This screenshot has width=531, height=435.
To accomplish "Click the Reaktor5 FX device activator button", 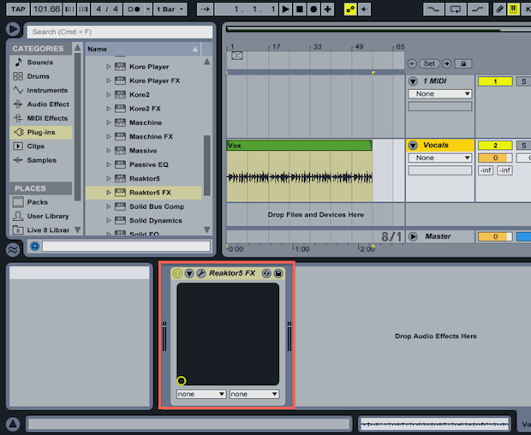I will tap(178, 273).
